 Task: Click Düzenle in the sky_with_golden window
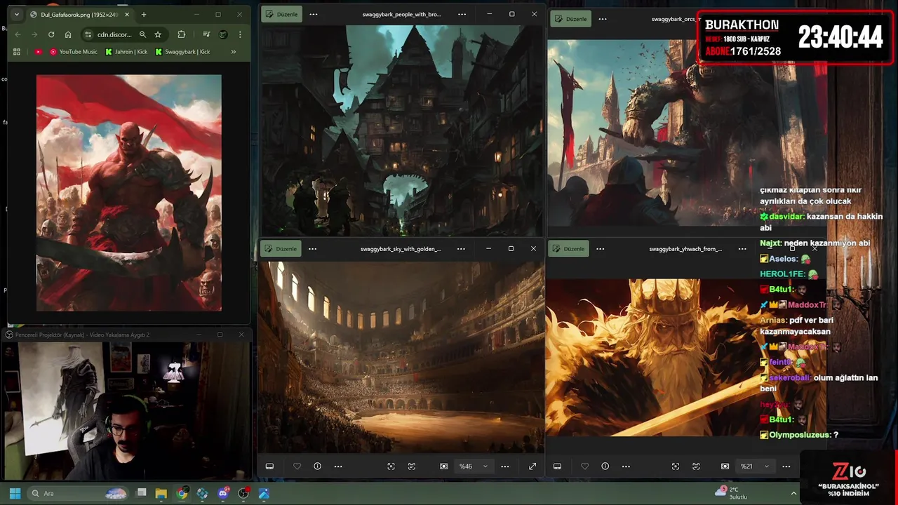[x=281, y=249]
